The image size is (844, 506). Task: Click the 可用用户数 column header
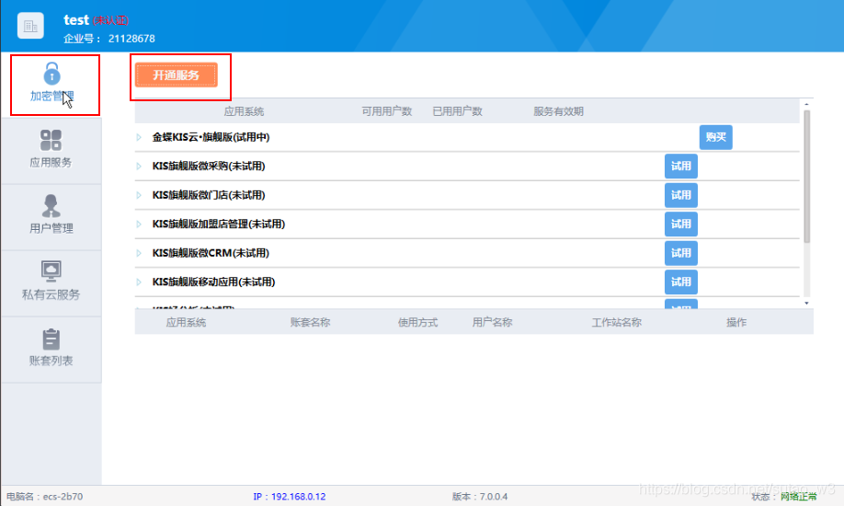(x=386, y=111)
